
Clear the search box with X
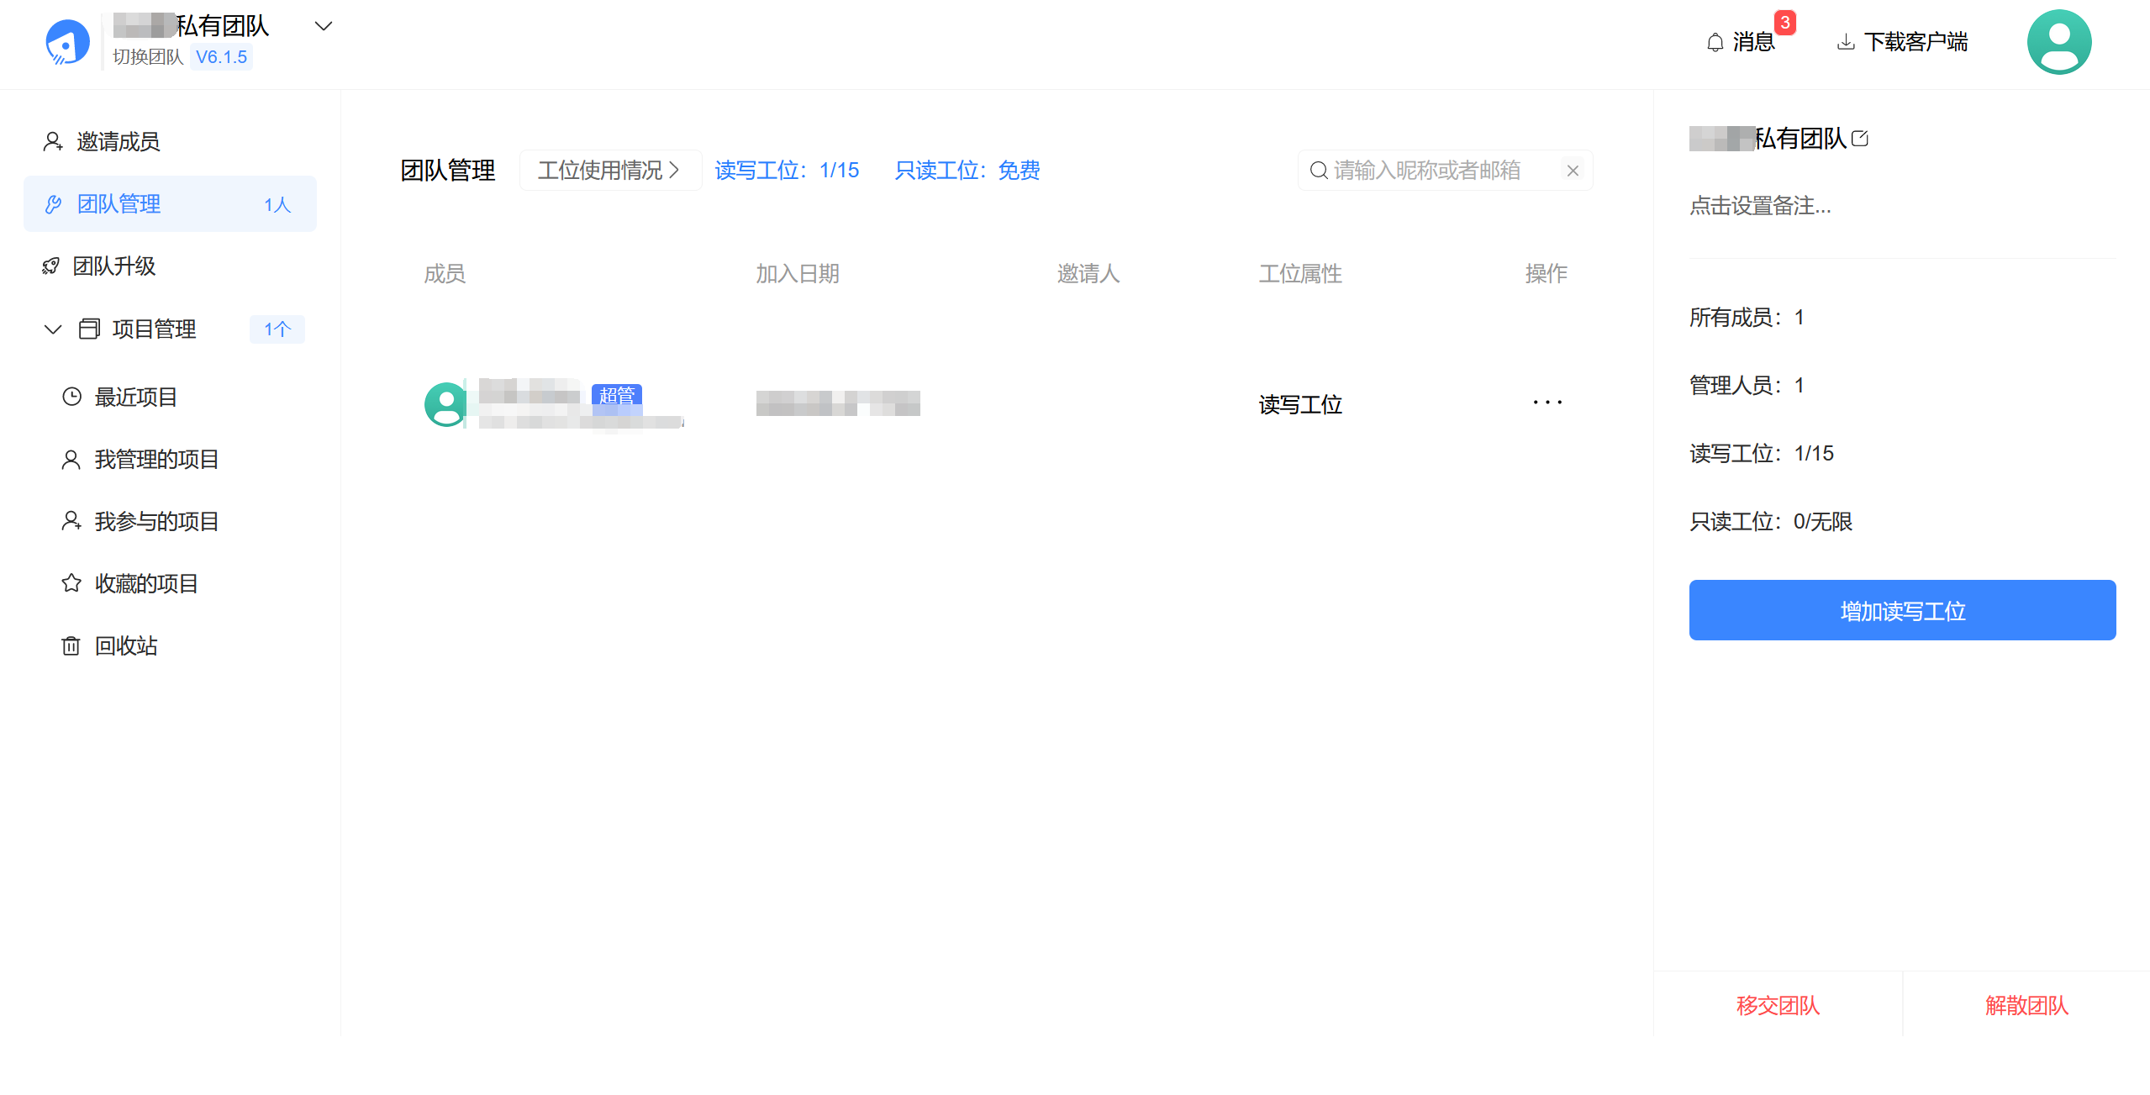tap(1573, 171)
